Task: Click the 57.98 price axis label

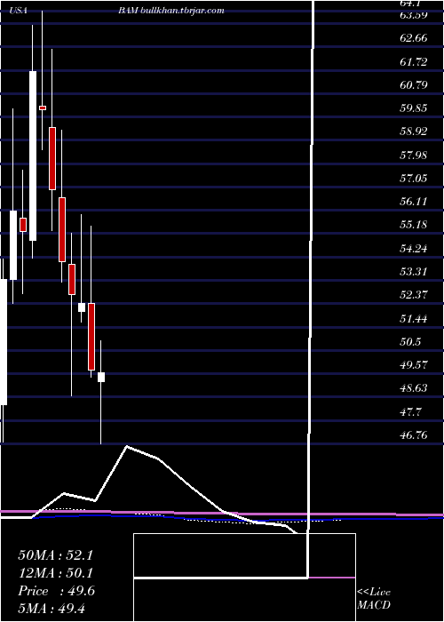Action: pyautogui.click(x=414, y=155)
